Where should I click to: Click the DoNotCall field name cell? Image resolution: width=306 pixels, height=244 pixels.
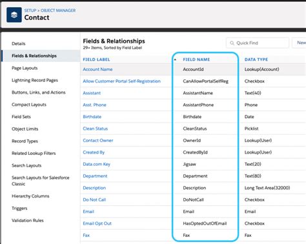pyautogui.click(x=194, y=199)
